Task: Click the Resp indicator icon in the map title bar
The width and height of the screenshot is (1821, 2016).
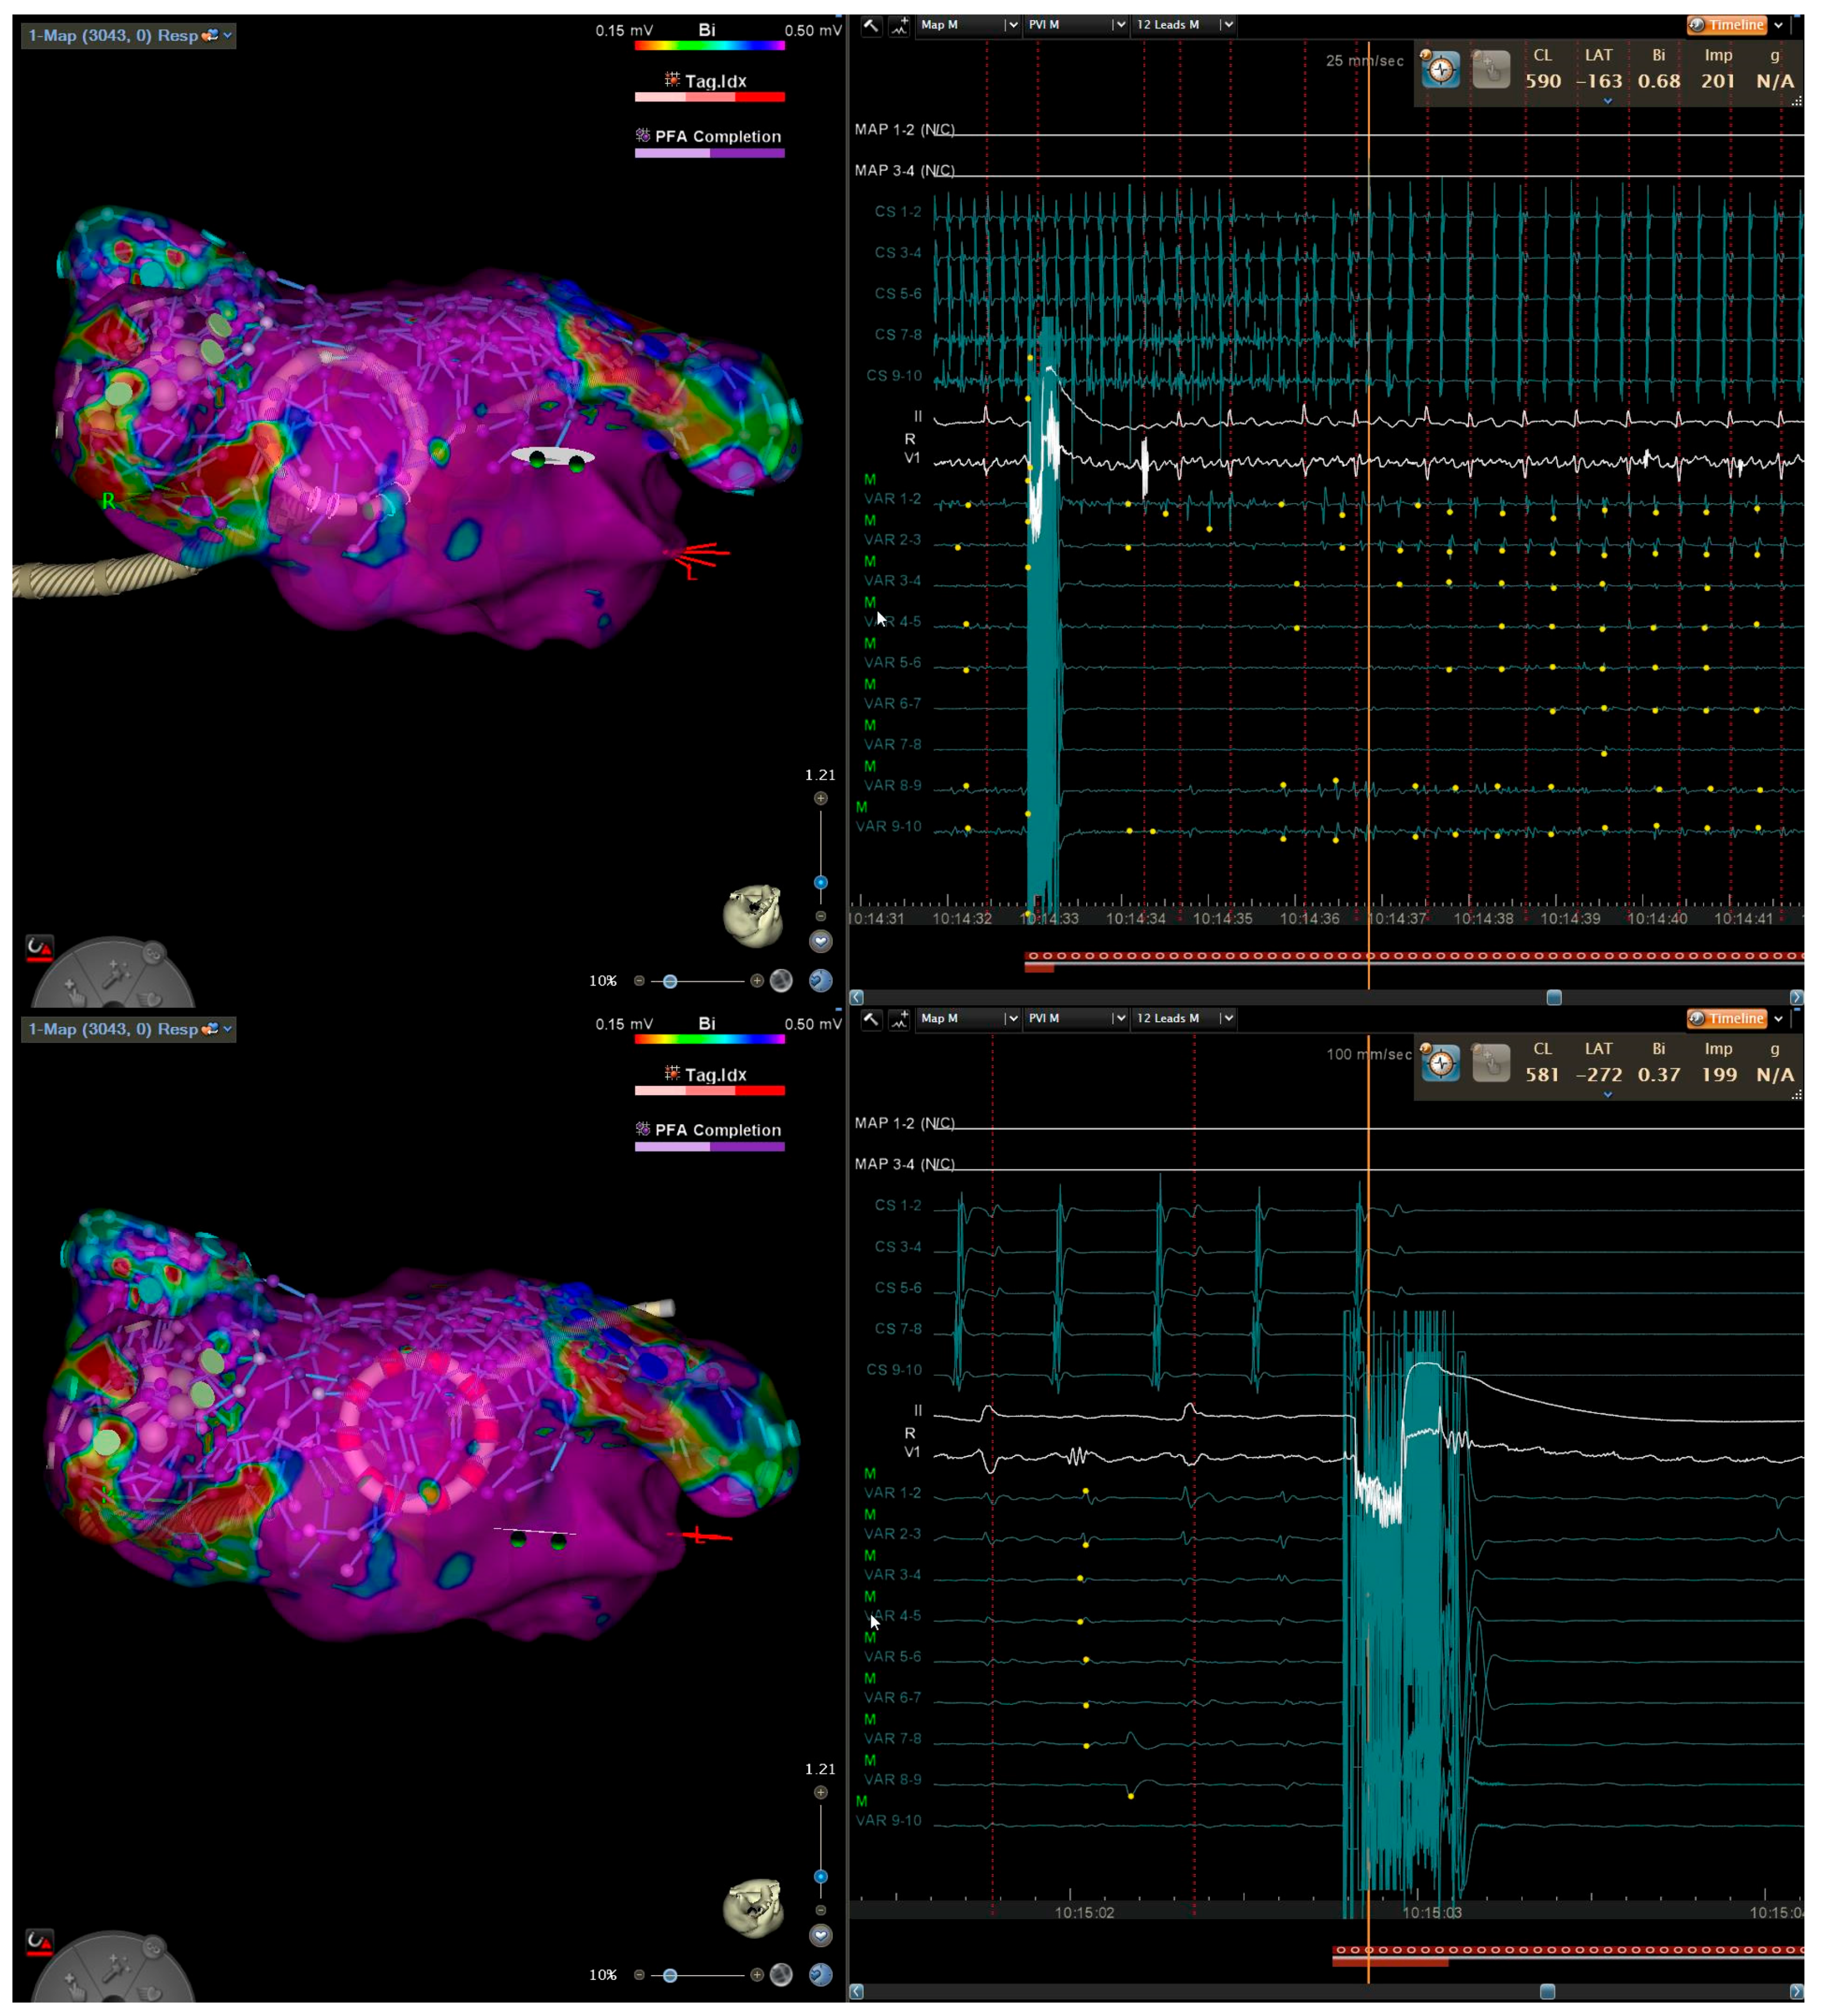Action: (x=208, y=34)
